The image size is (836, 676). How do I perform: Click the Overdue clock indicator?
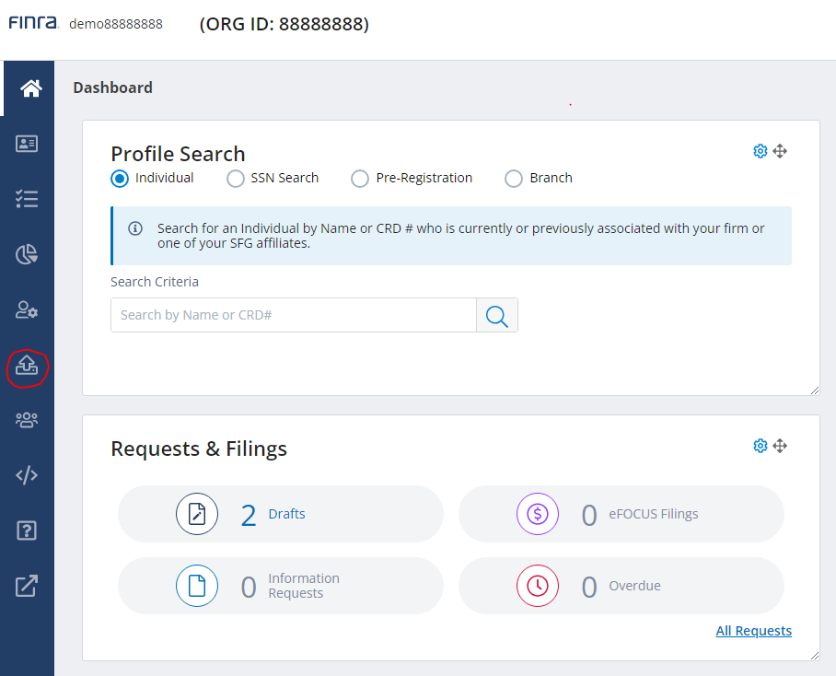(x=538, y=586)
